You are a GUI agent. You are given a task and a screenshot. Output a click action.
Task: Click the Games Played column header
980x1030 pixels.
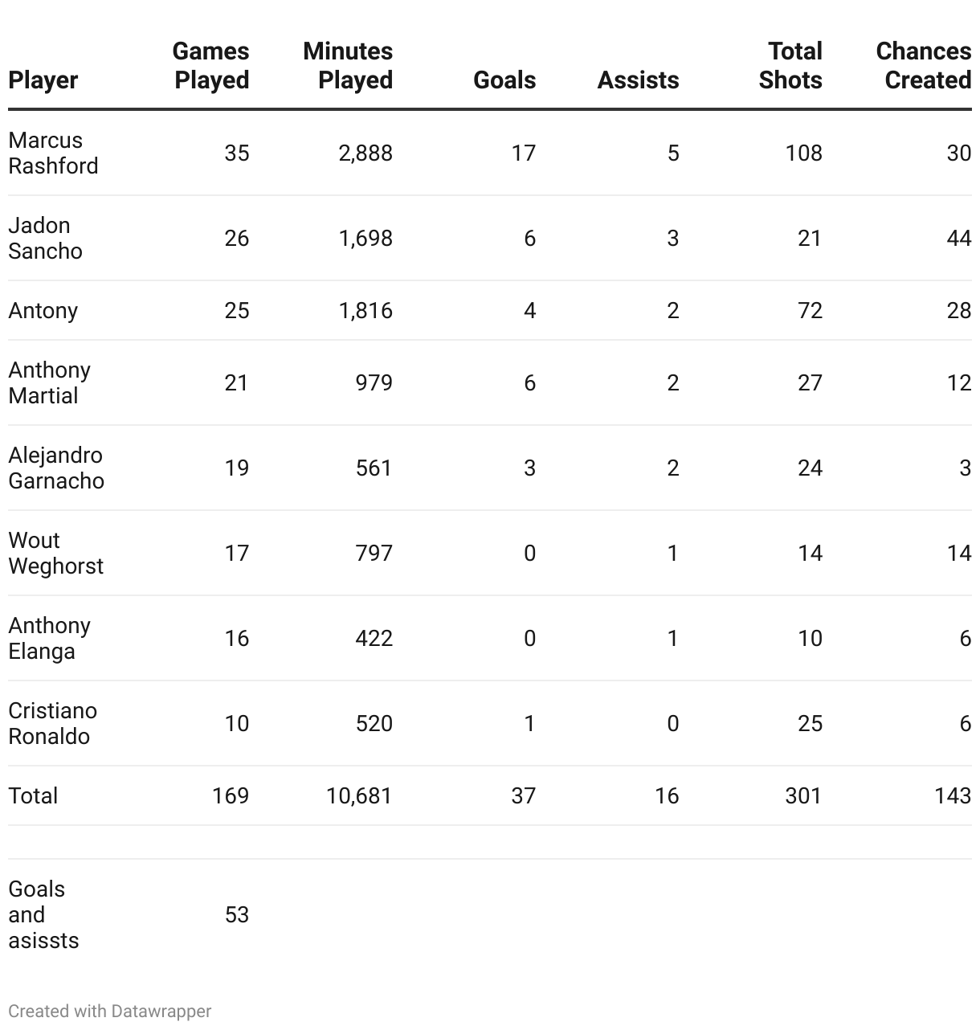click(211, 66)
